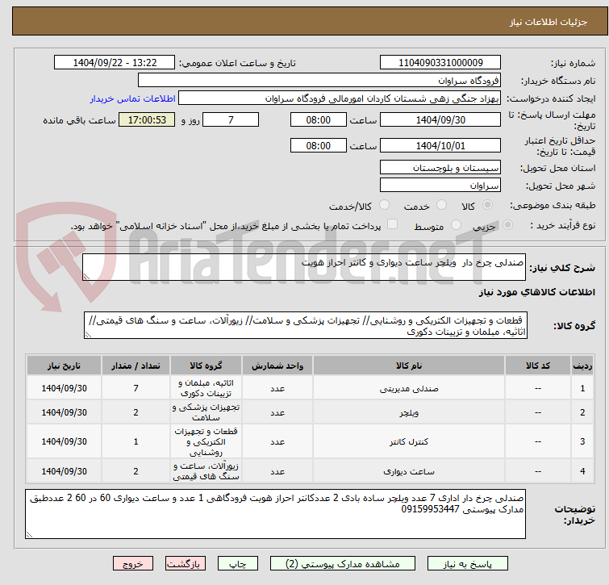Click the price validity date 1404/10/01 field
The height and width of the screenshot is (585, 609).
440,146
